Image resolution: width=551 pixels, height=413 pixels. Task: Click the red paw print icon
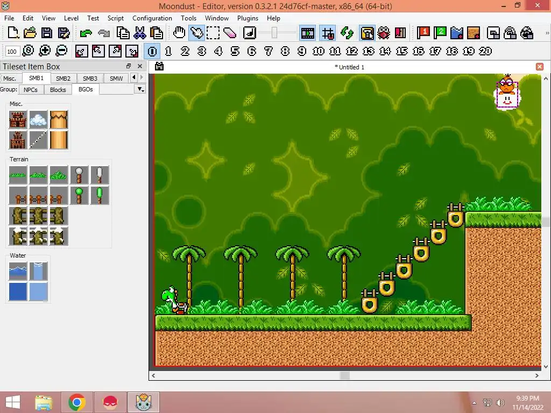pos(384,33)
